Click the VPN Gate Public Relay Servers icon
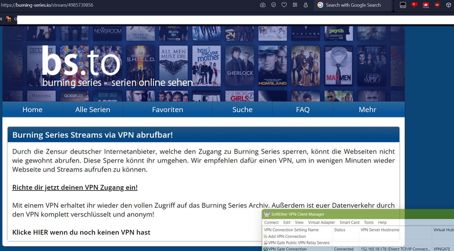This screenshot has width=454, height=251. (x=266, y=243)
